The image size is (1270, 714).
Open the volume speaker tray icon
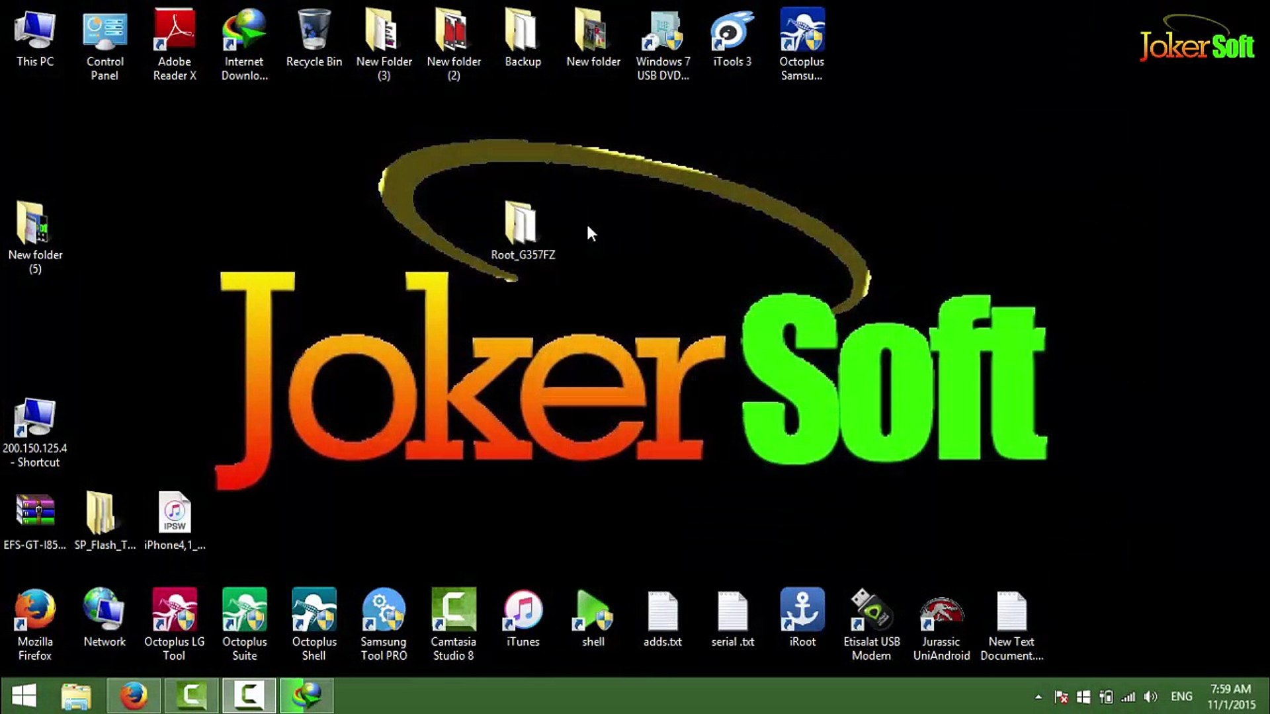(x=1151, y=697)
